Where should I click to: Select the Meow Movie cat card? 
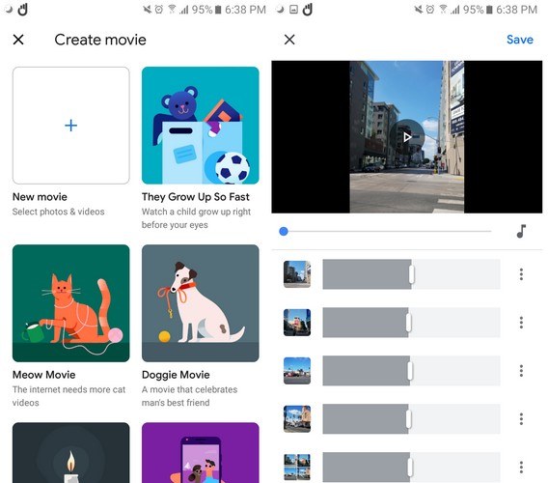pos(71,303)
